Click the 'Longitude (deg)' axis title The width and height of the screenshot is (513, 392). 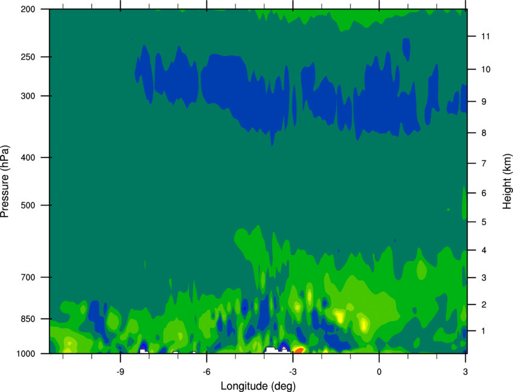click(x=258, y=386)
